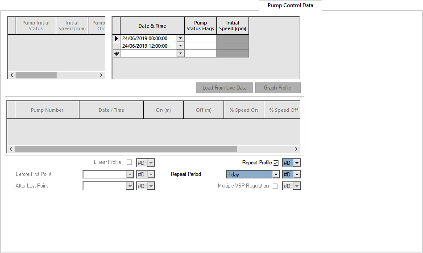
Task: Click the Load From Live Data button
Action: pos(224,88)
